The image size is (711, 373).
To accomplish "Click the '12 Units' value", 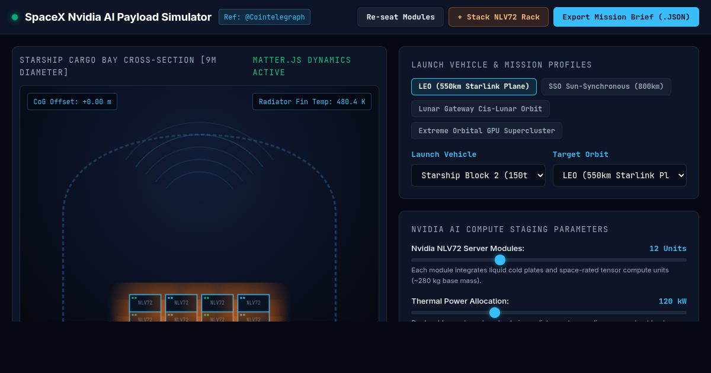I will coord(668,249).
